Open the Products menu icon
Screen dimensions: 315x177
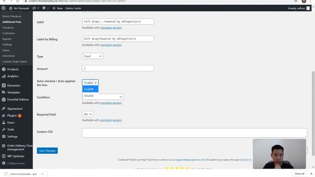point(3,69)
